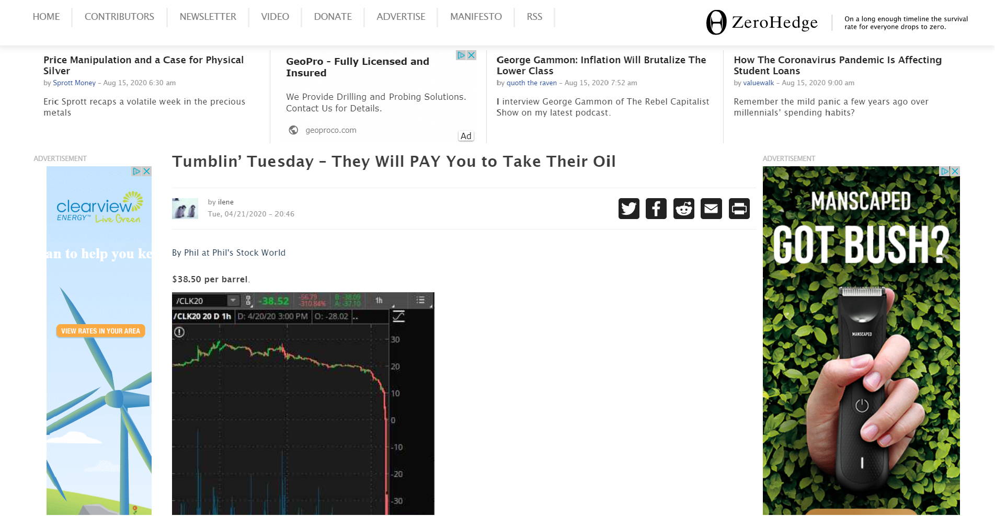The width and height of the screenshot is (995, 516).
Task: Click the Ad label badge on GeoPro ad
Action: [466, 136]
